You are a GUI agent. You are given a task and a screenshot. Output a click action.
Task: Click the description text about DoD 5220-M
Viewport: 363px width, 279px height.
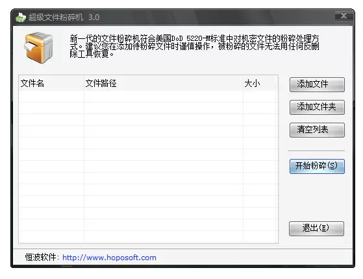click(x=194, y=46)
